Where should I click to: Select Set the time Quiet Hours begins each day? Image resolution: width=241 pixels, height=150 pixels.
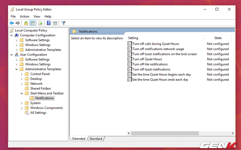click(162, 74)
